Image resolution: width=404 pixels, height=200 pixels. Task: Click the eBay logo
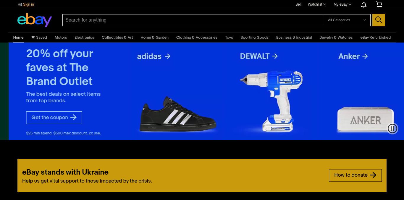click(35, 20)
